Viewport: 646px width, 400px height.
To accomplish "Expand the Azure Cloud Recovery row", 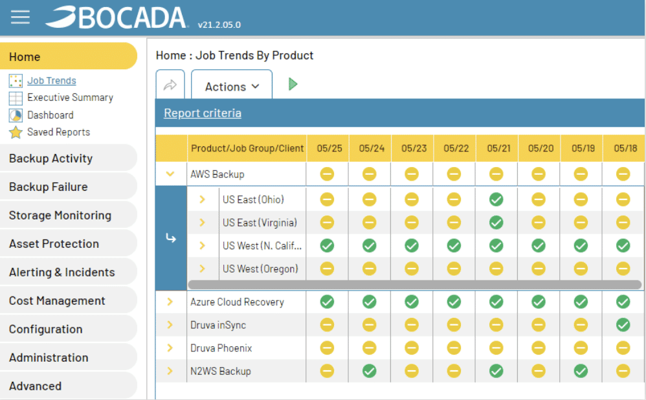I will [170, 302].
